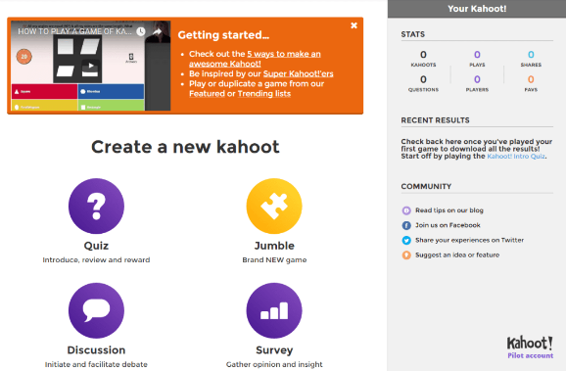Close the Getting started banner
This screenshot has height=371, width=566.
coord(354,25)
